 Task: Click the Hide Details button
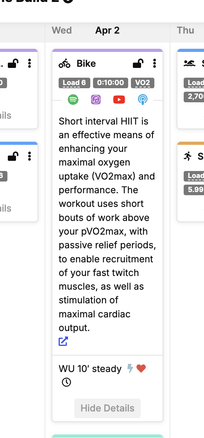tap(107, 408)
